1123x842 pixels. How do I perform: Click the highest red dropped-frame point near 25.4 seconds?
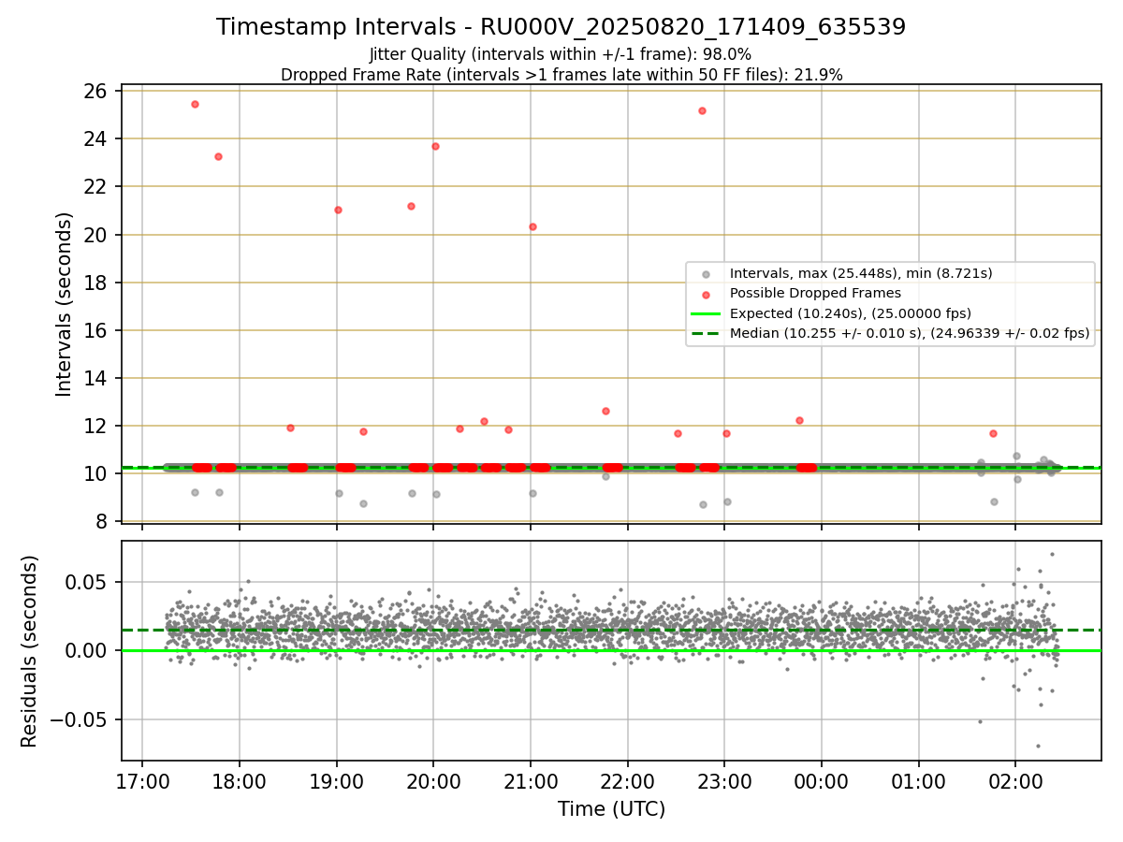pos(195,104)
